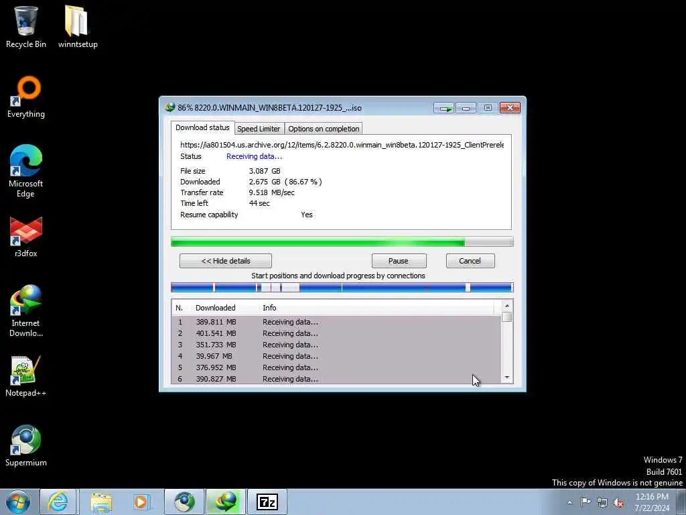Open the winntsetup folder icon
Viewport: 686px width, 515px height.
coord(78,26)
